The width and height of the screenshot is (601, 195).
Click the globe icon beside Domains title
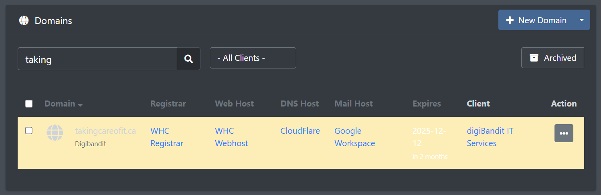[24, 20]
